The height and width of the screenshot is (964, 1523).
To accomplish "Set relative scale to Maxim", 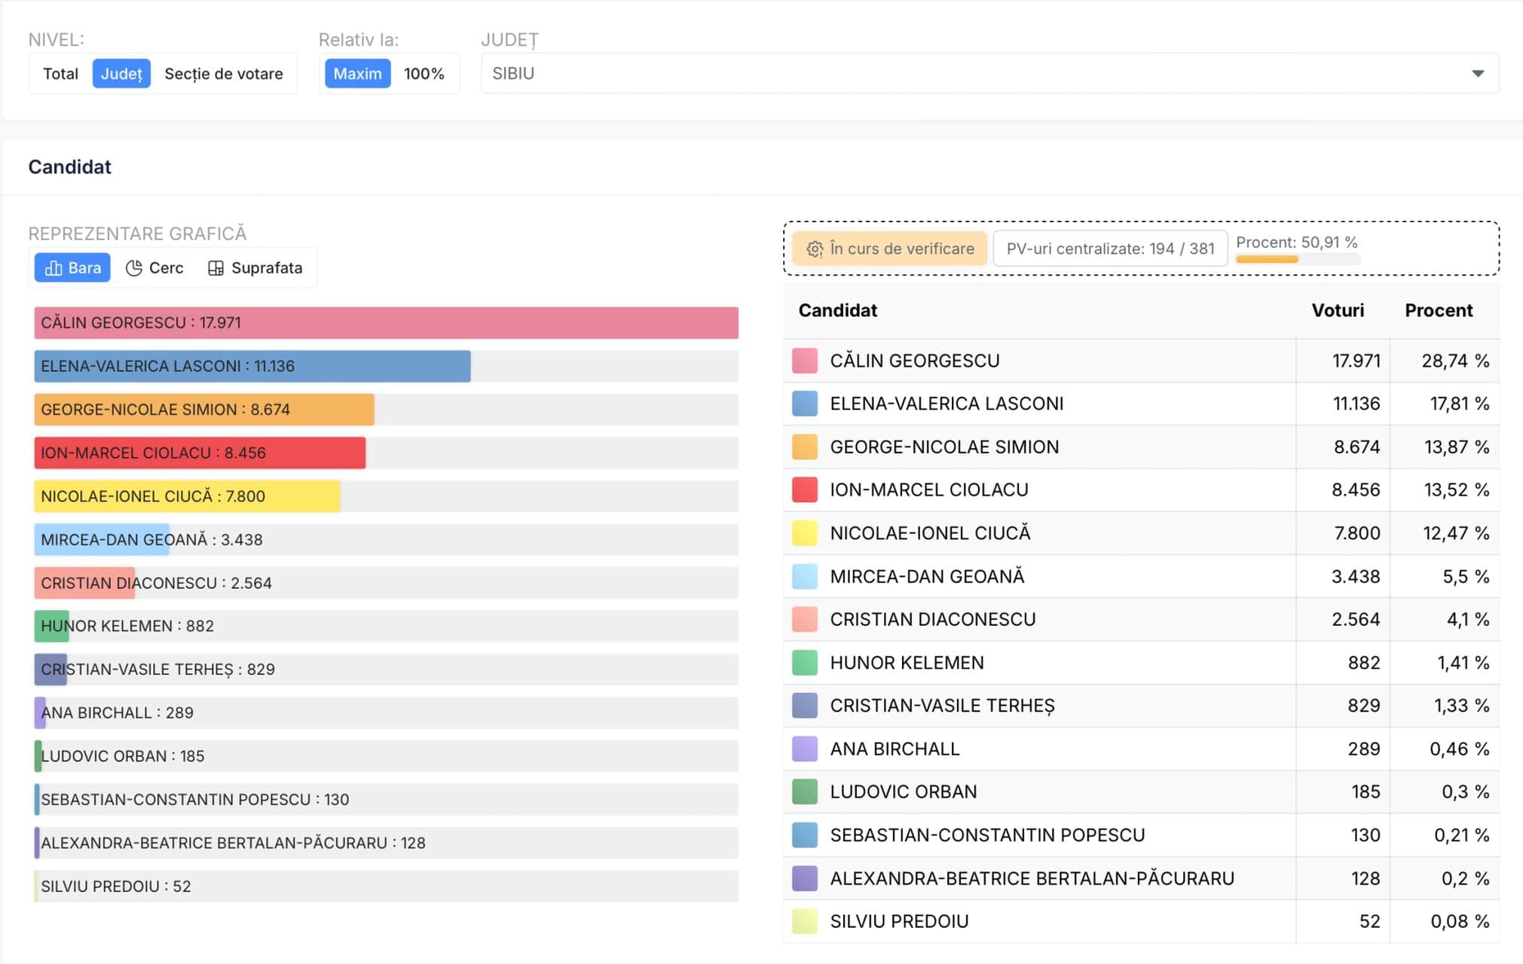I will tap(358, 74).
